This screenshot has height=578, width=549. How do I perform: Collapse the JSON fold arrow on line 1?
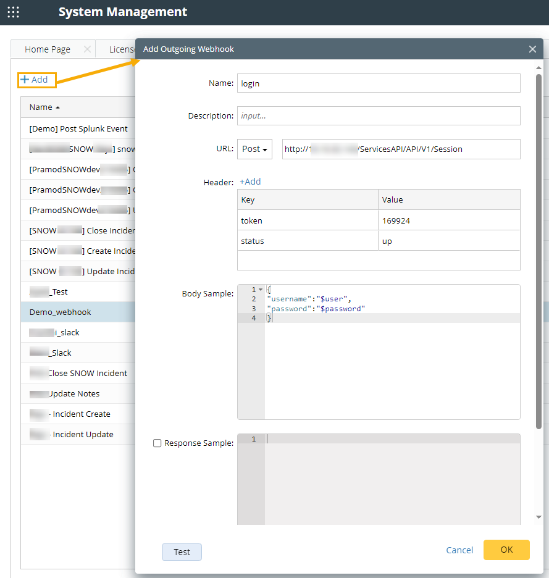point(261,290)
